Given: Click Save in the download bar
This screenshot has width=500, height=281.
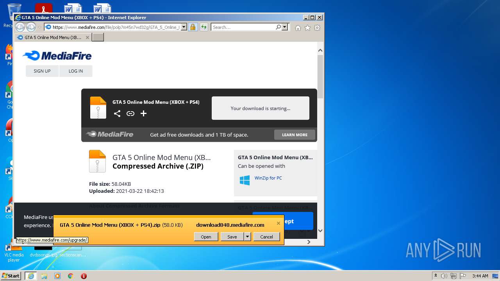Looking at the screenshot, I should point(232,237).
